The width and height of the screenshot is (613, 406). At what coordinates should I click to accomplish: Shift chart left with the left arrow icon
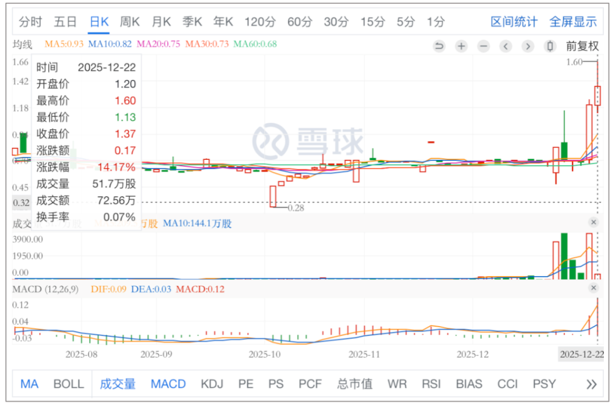(505, 46)
